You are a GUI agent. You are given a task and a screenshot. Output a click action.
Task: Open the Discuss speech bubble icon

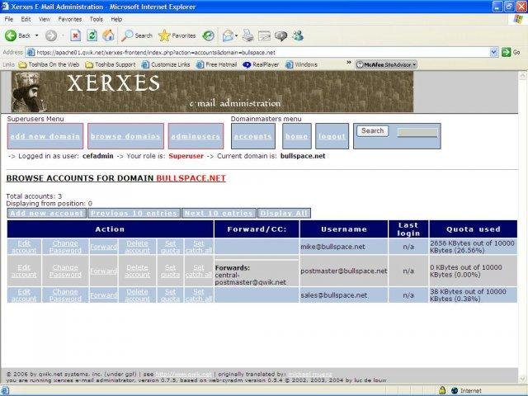point(280,35)
